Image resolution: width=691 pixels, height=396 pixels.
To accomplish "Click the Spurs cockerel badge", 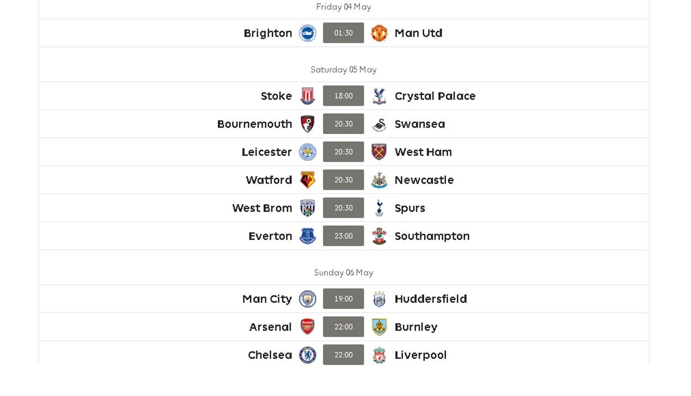I will tap(379, 208).
